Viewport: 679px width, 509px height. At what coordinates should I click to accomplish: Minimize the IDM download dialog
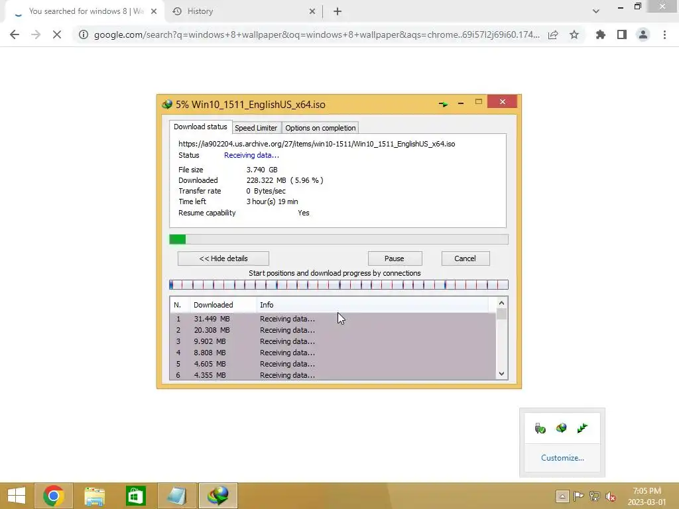tap(461, 103)
